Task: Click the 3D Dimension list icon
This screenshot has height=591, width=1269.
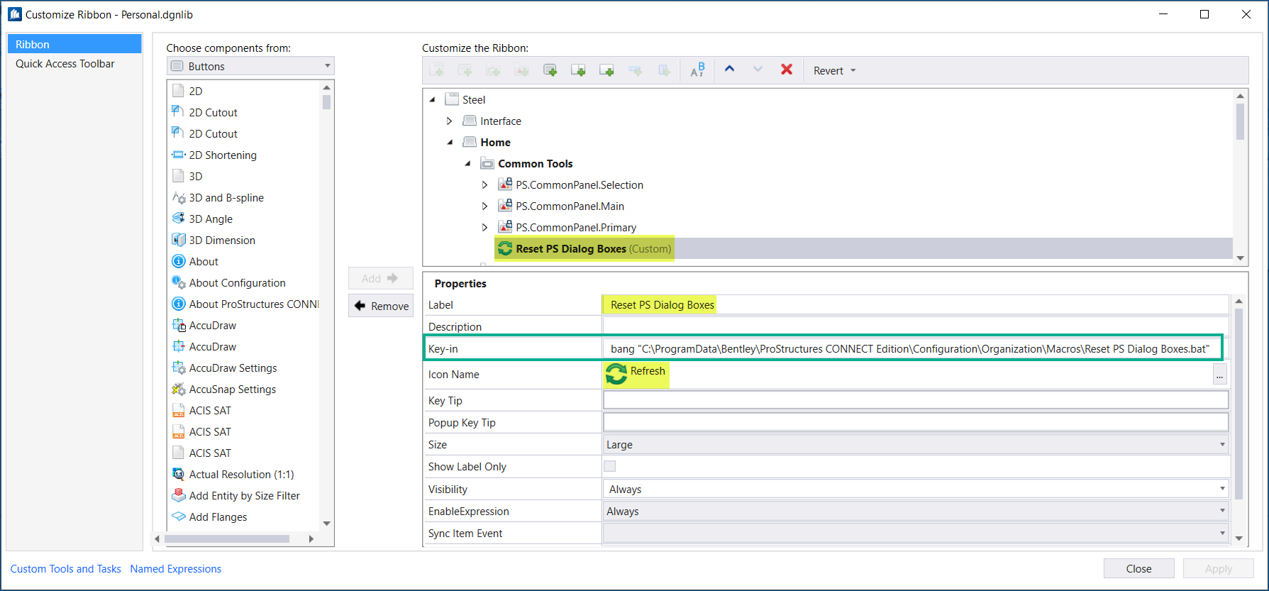Action: [x=179, y=240]
